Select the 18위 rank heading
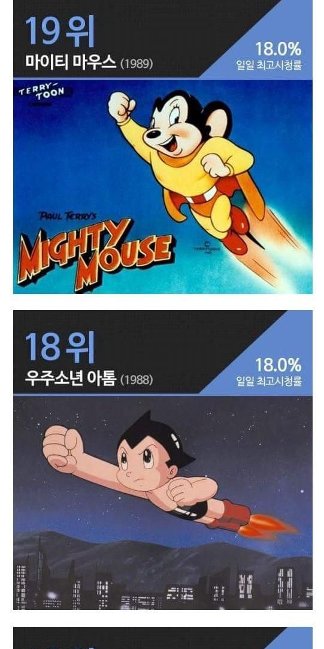The width and height of the screenshot is (324, 649). (60, 347)
